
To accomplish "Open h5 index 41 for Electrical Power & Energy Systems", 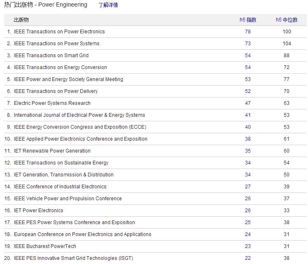I will point(248,115).
